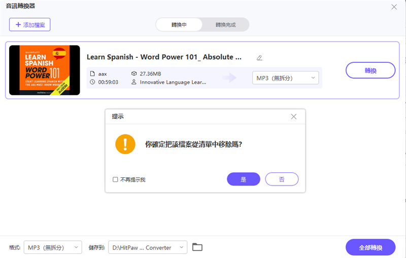Open the bottom 格式 MP3 dropdown
The height and width of the screenshot is (258, 406).
53,247
